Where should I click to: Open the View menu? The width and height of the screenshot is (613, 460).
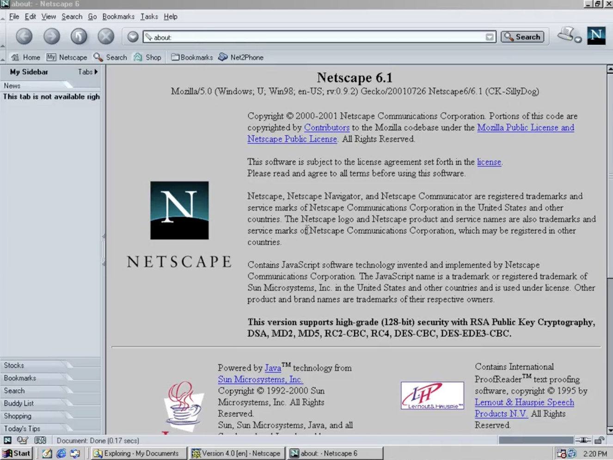(49, 17)
